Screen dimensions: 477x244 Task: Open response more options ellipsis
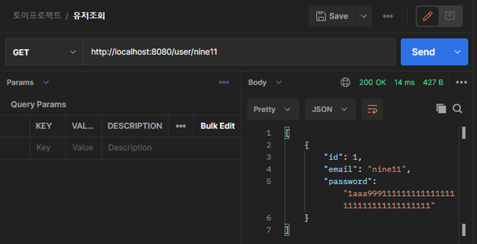tap(461, 83)
